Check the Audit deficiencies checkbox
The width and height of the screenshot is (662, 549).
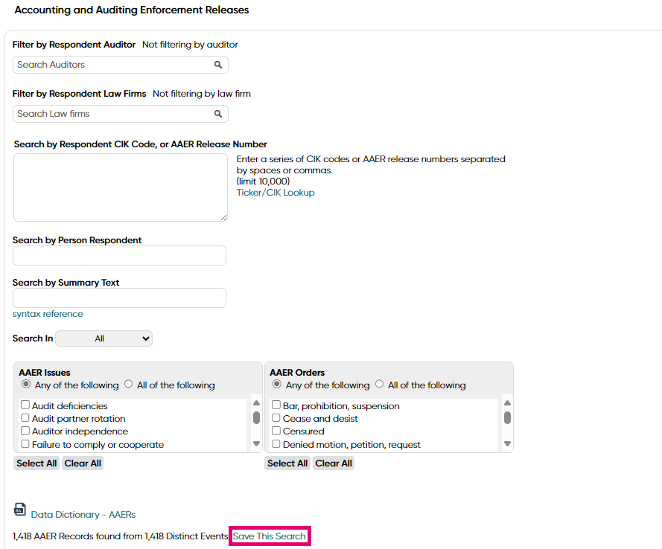coord(25,405)
